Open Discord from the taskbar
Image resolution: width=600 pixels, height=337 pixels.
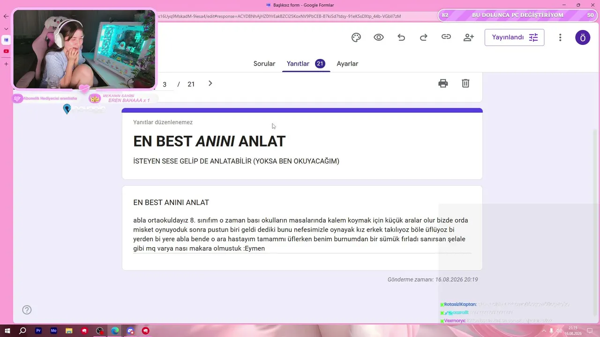click(x=130, y=331)
